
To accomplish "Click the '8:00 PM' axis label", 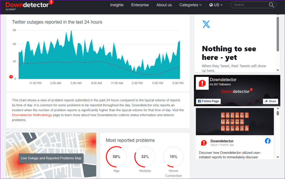I will [178, 83].
